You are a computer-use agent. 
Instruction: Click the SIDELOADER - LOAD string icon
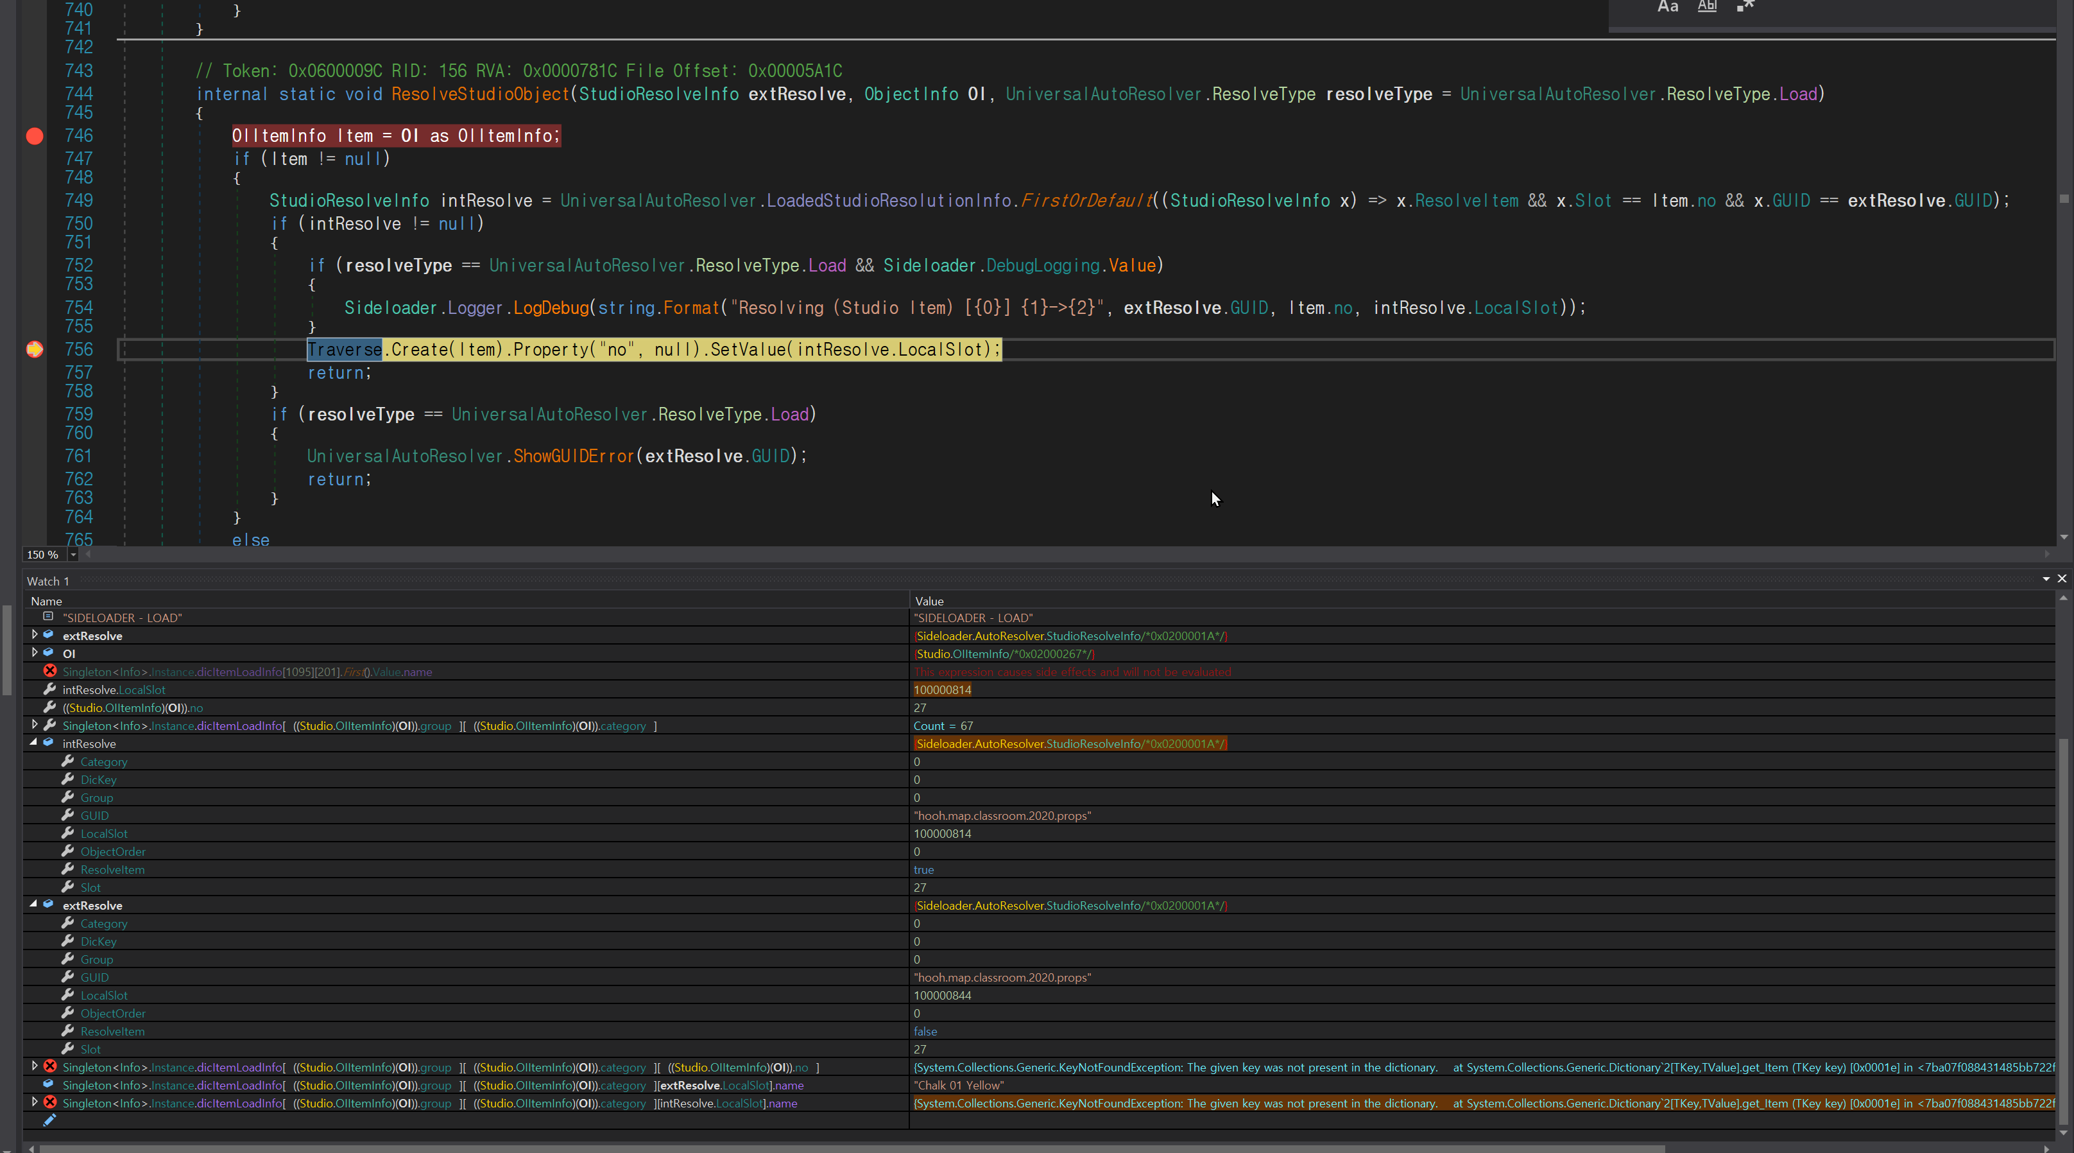pyautogui.click(x=48, y=617)
